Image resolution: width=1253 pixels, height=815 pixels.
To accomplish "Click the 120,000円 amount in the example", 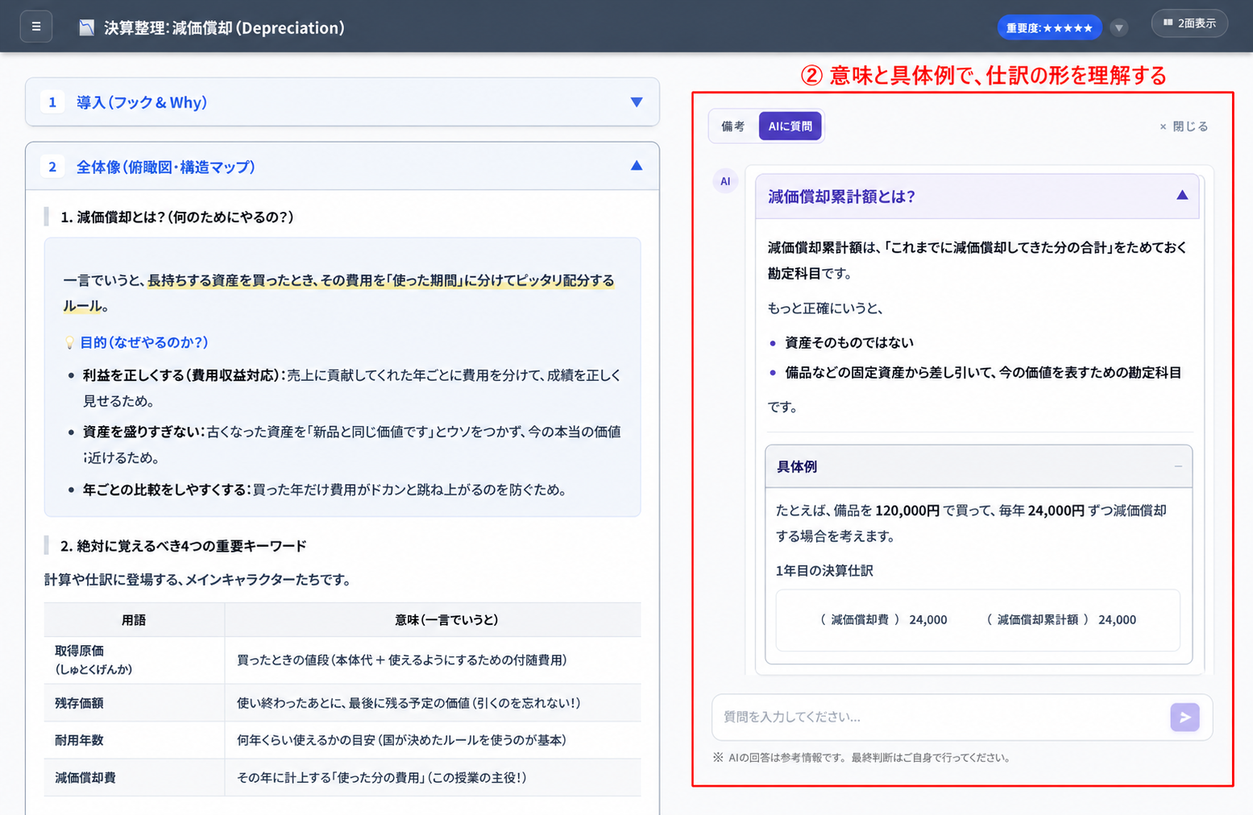I will click(907, 511).
